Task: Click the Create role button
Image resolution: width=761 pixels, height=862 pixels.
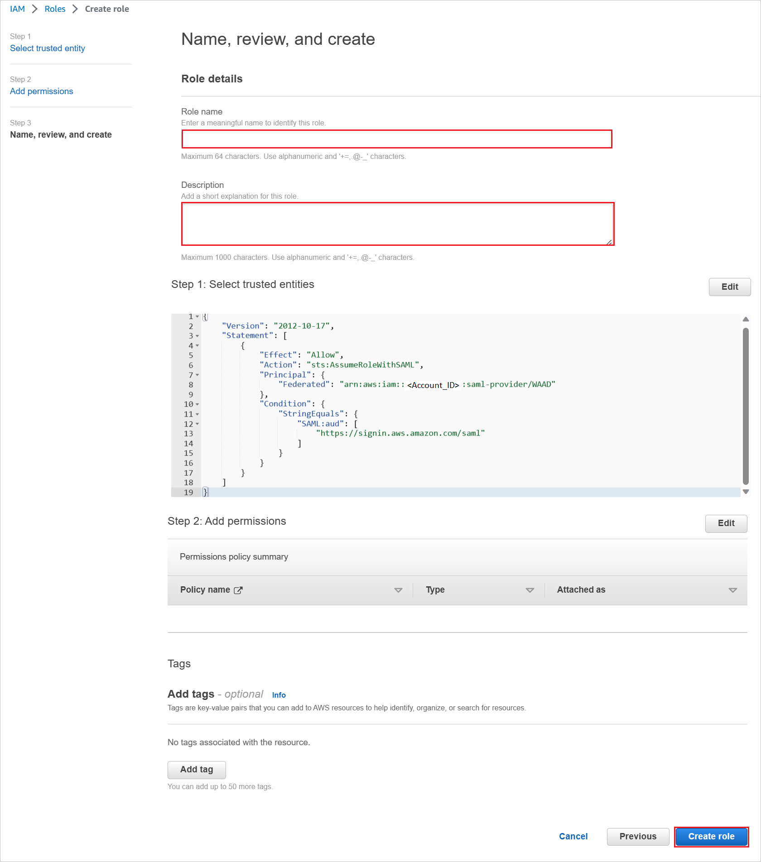Action: click(711, 837)
